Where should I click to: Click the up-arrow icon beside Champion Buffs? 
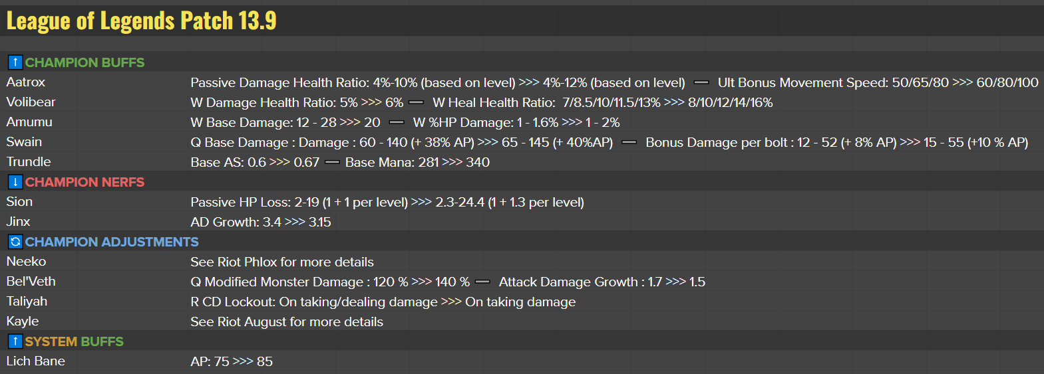coord(15,62)
